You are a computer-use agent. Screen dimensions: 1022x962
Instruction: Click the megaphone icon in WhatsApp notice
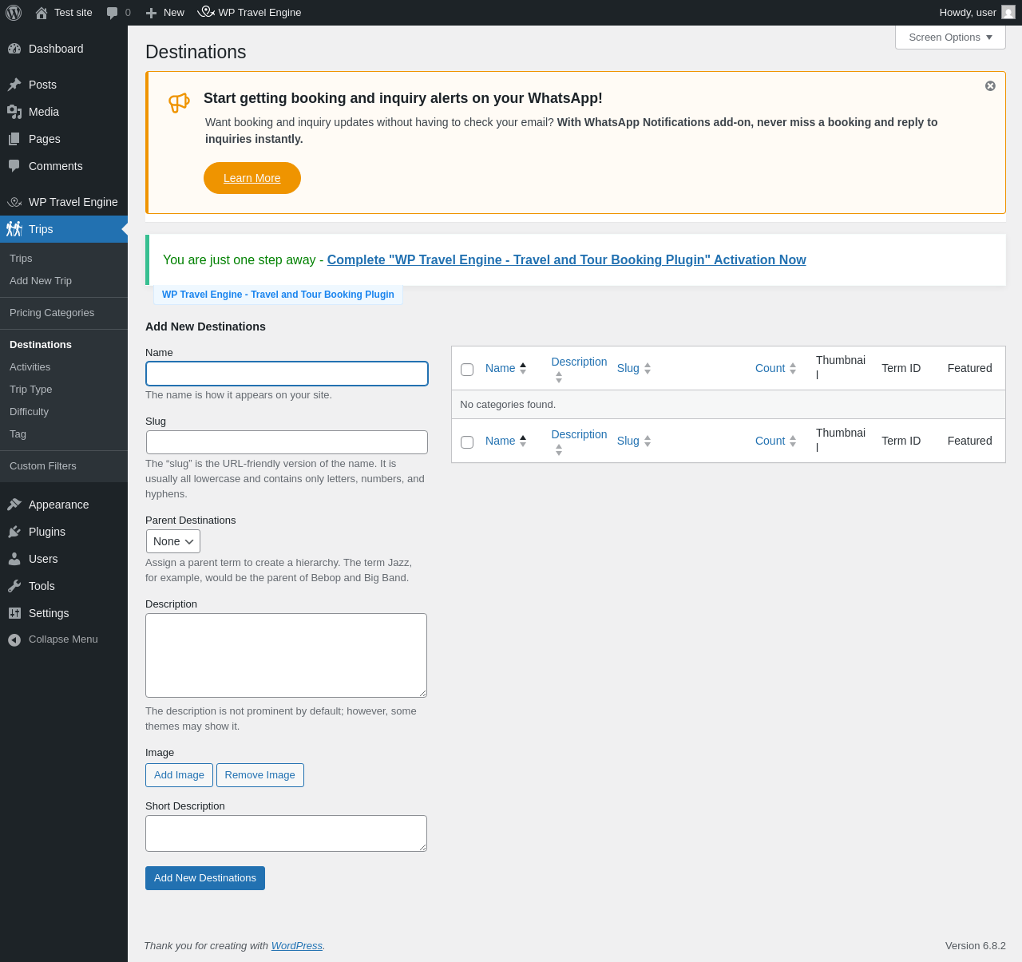click(179, 102)
